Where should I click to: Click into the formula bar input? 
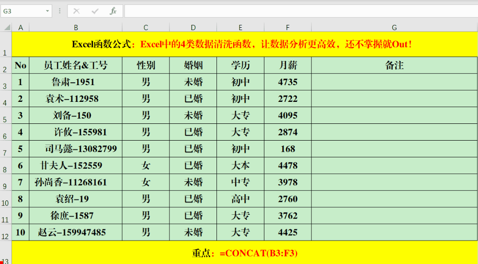[x=301, y=11]
